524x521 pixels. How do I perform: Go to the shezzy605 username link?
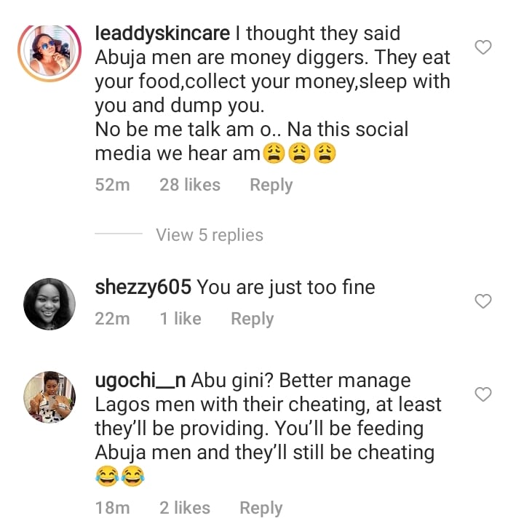click(x=143, y=287)
